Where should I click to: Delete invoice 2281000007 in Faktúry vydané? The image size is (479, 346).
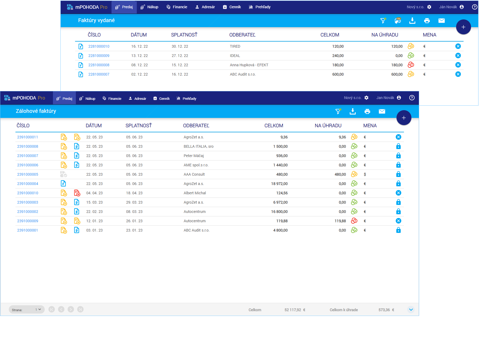click(x=458, y=74)
